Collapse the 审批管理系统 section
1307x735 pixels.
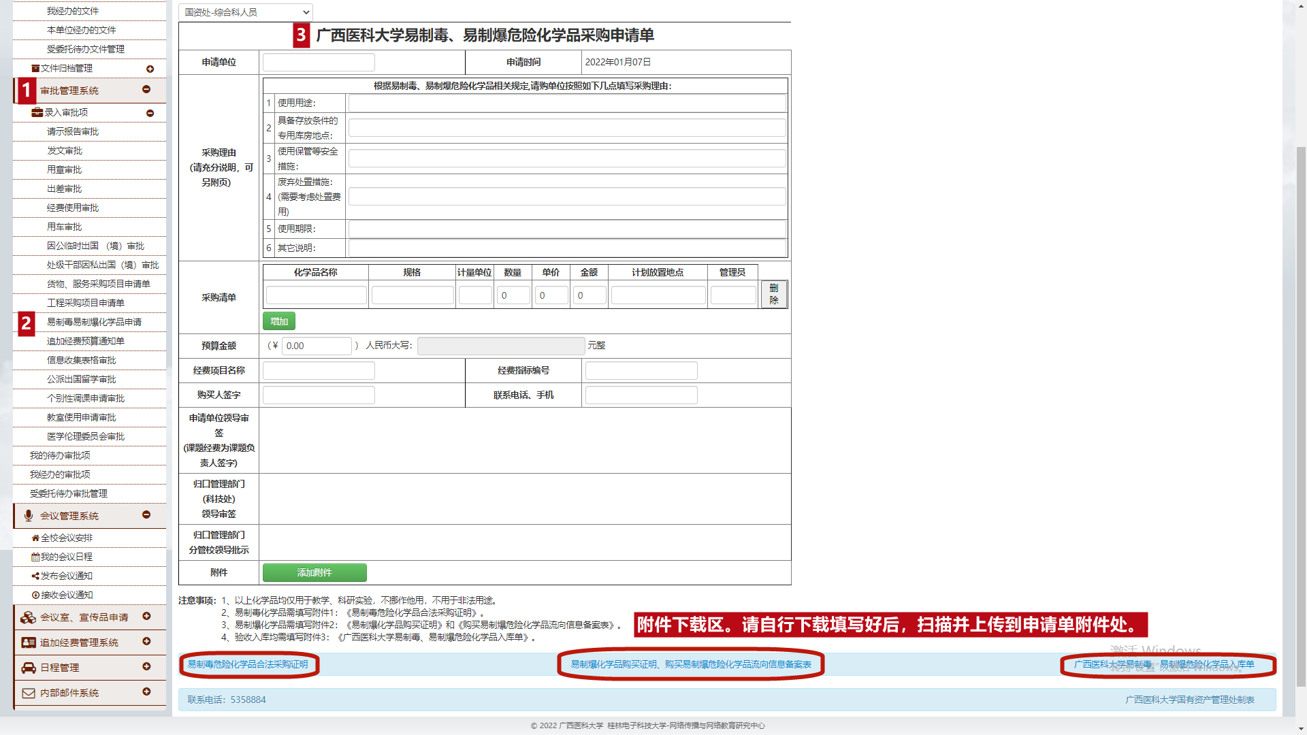(146, 90)
